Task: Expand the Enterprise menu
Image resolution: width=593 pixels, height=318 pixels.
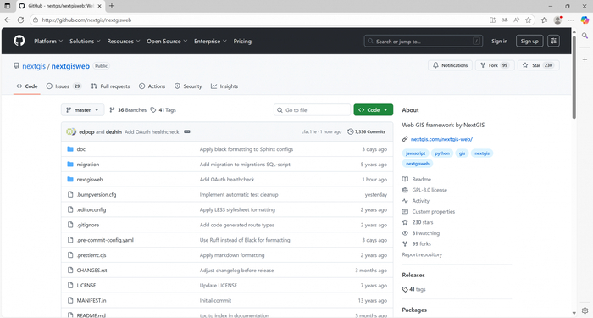Action: click(x=210, y=41)
